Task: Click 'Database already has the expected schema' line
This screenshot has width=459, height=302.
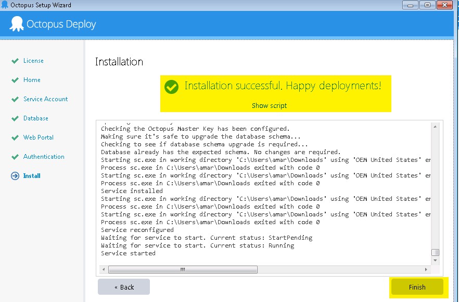Action: (x=221, y=152)
